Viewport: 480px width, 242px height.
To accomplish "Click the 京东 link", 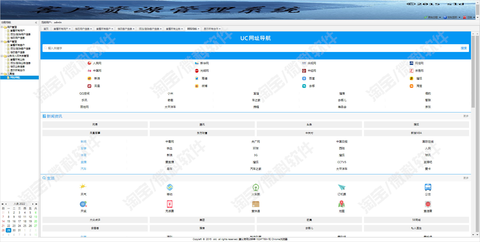I will 428,107.
